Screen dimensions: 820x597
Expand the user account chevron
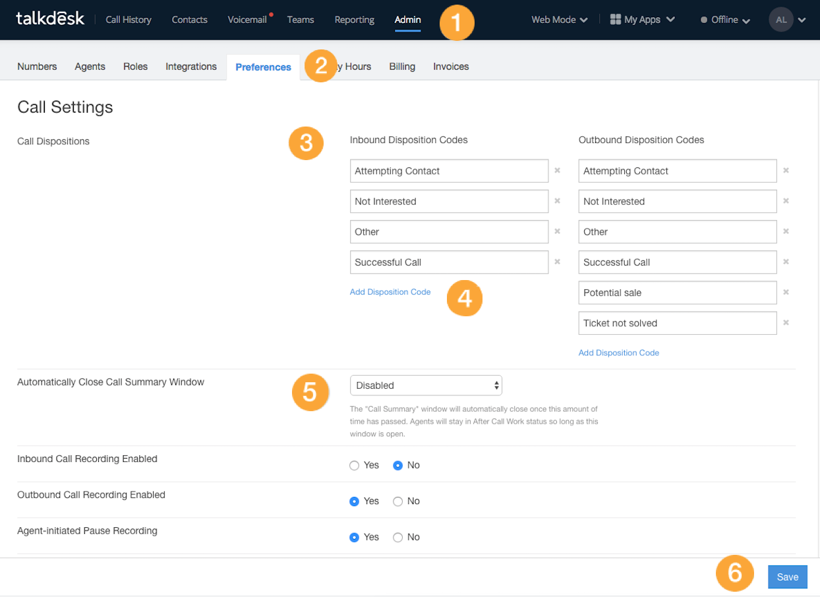pos(802,20)
